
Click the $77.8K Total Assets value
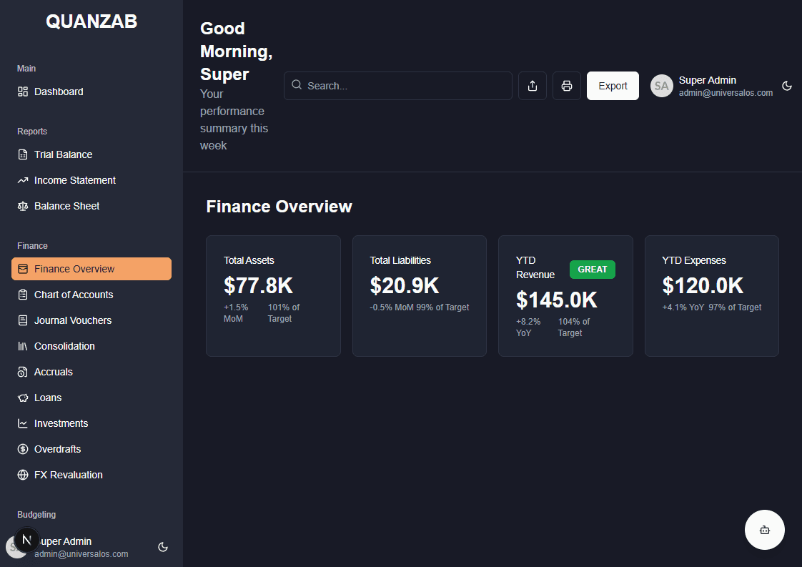(x=258, y=285)
